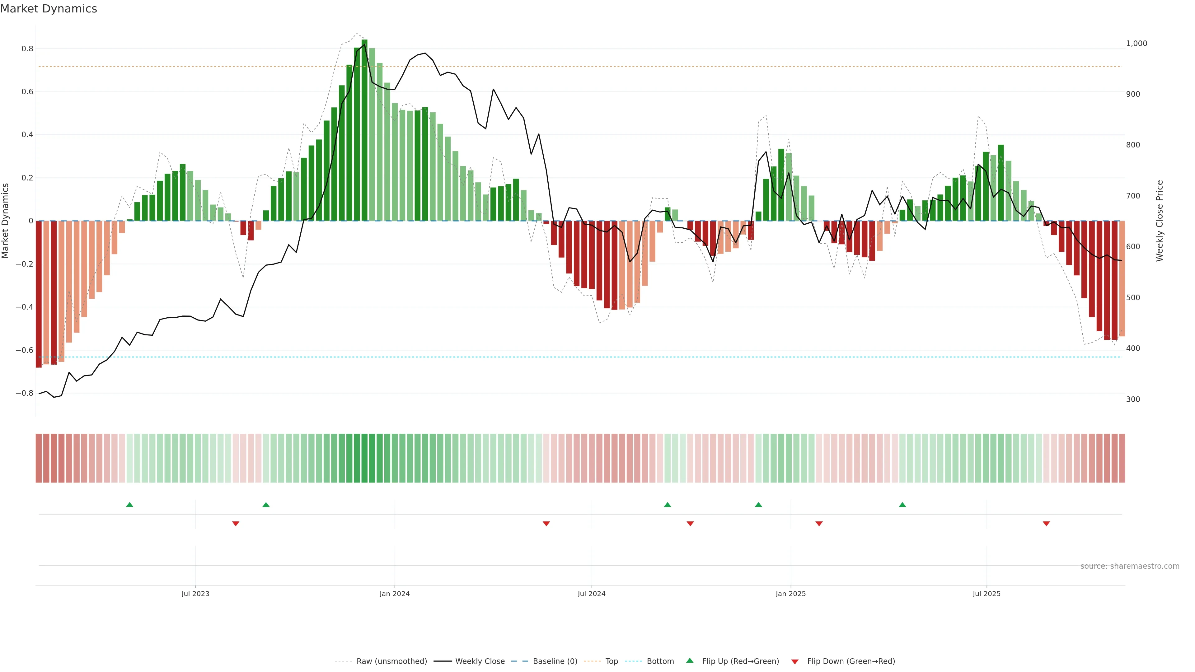Click the Jul 2025 x-axis label
This screenshot has width=1195, height=672.
coord(986,594)
